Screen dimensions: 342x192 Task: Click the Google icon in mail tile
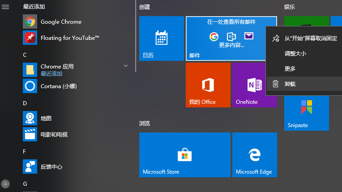[214, 36]
